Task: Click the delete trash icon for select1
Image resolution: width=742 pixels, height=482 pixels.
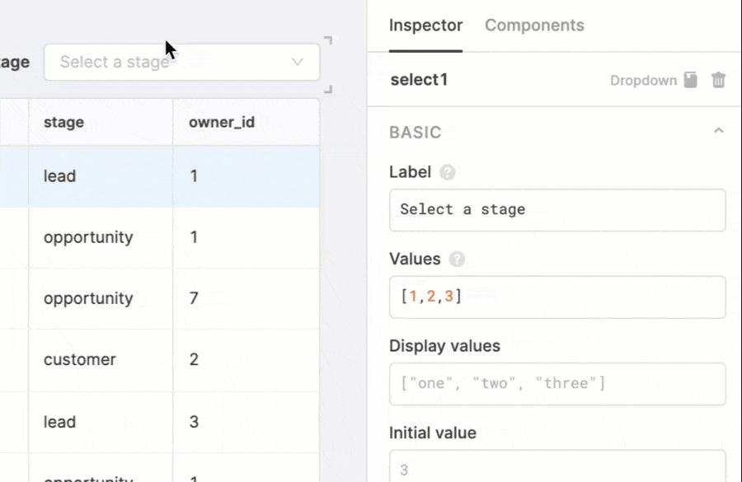Action: point(719,80)
